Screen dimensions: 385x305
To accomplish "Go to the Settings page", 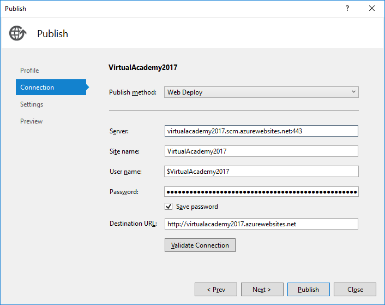I will coord(32,104).
